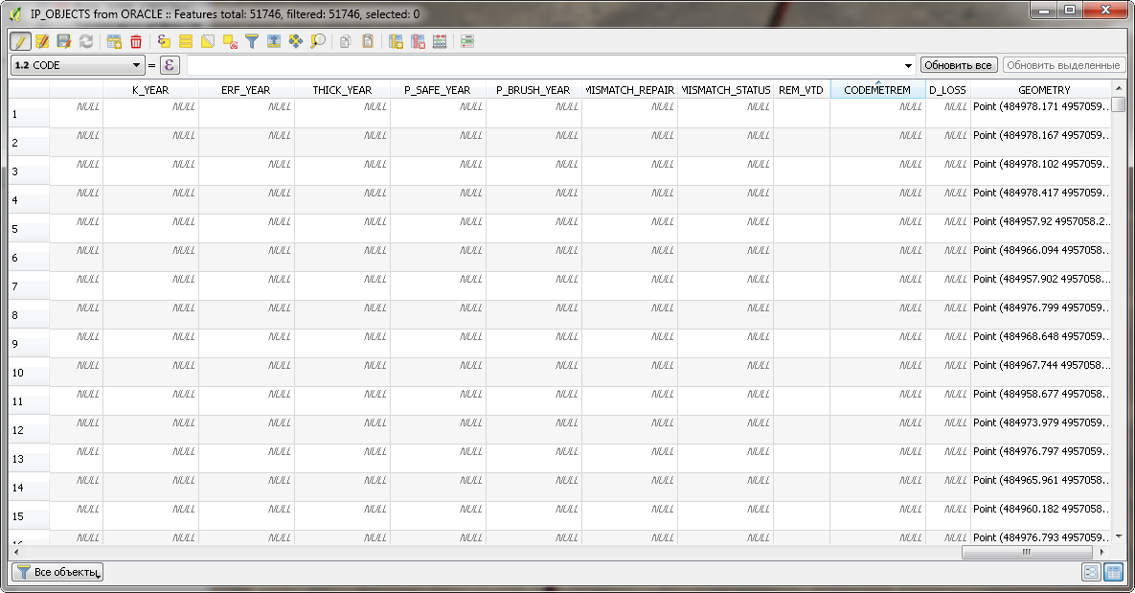The height and width of the screenshot is (593, 1135).
Task: Open the CODE field dropdown
Action: click(78, 65)
